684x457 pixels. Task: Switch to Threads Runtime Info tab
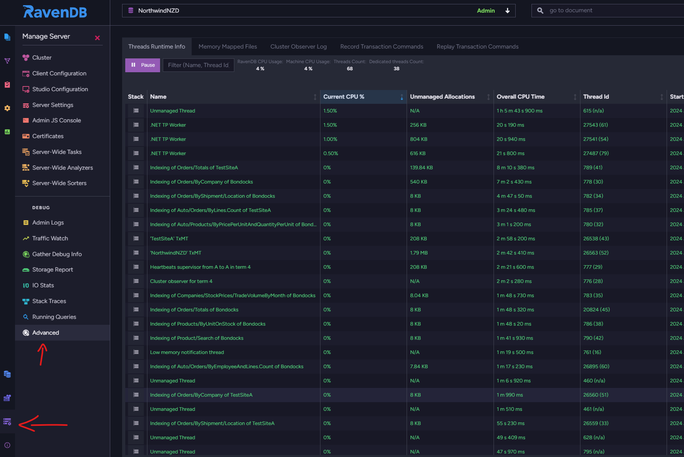coord(157,47)
